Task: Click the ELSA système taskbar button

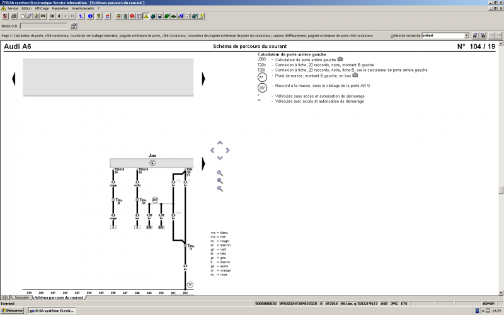Action: coord(52,311)
